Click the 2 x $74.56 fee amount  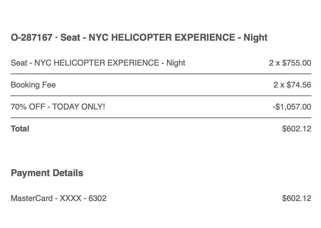click(x=292, y=85)
